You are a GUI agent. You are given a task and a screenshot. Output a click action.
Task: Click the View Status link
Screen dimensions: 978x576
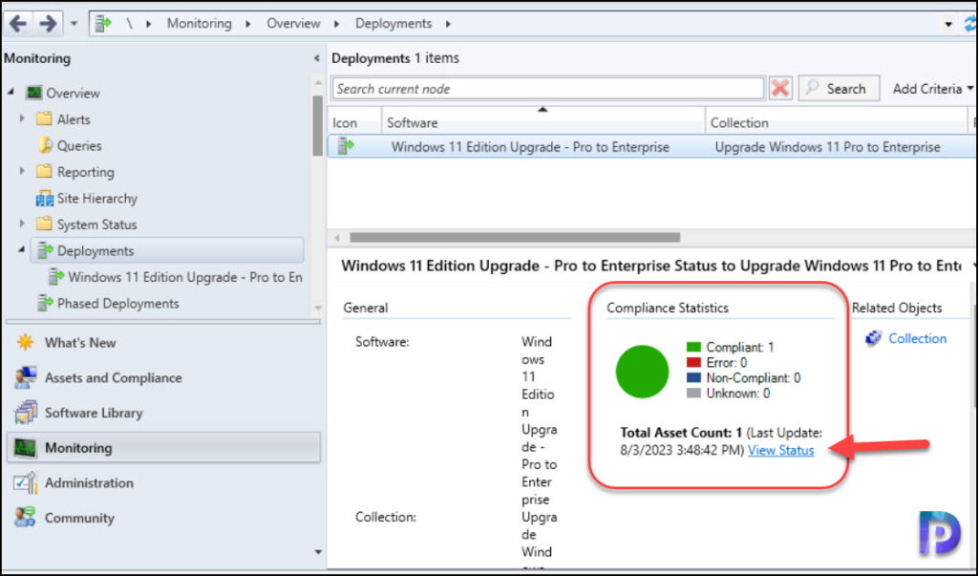click(780, 450)
